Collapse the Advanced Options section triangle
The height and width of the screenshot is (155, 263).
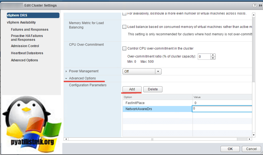pos(66,78)
